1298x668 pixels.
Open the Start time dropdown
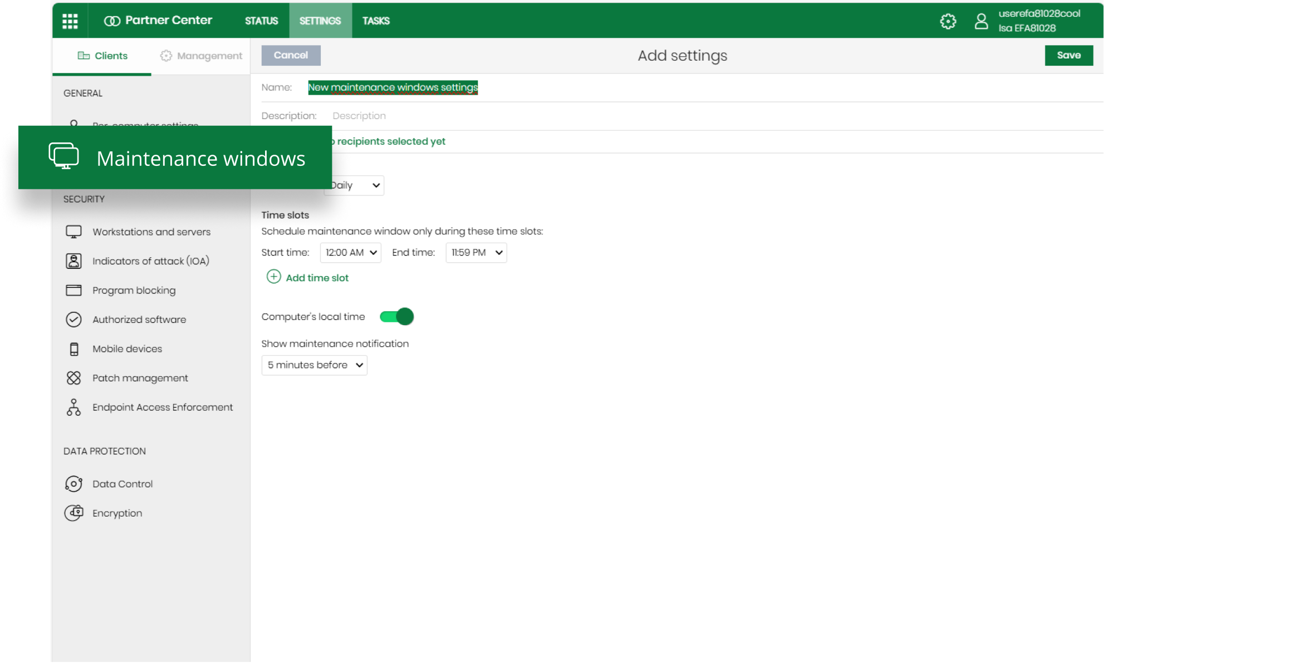pyautogui.click(x=350, y=253)
